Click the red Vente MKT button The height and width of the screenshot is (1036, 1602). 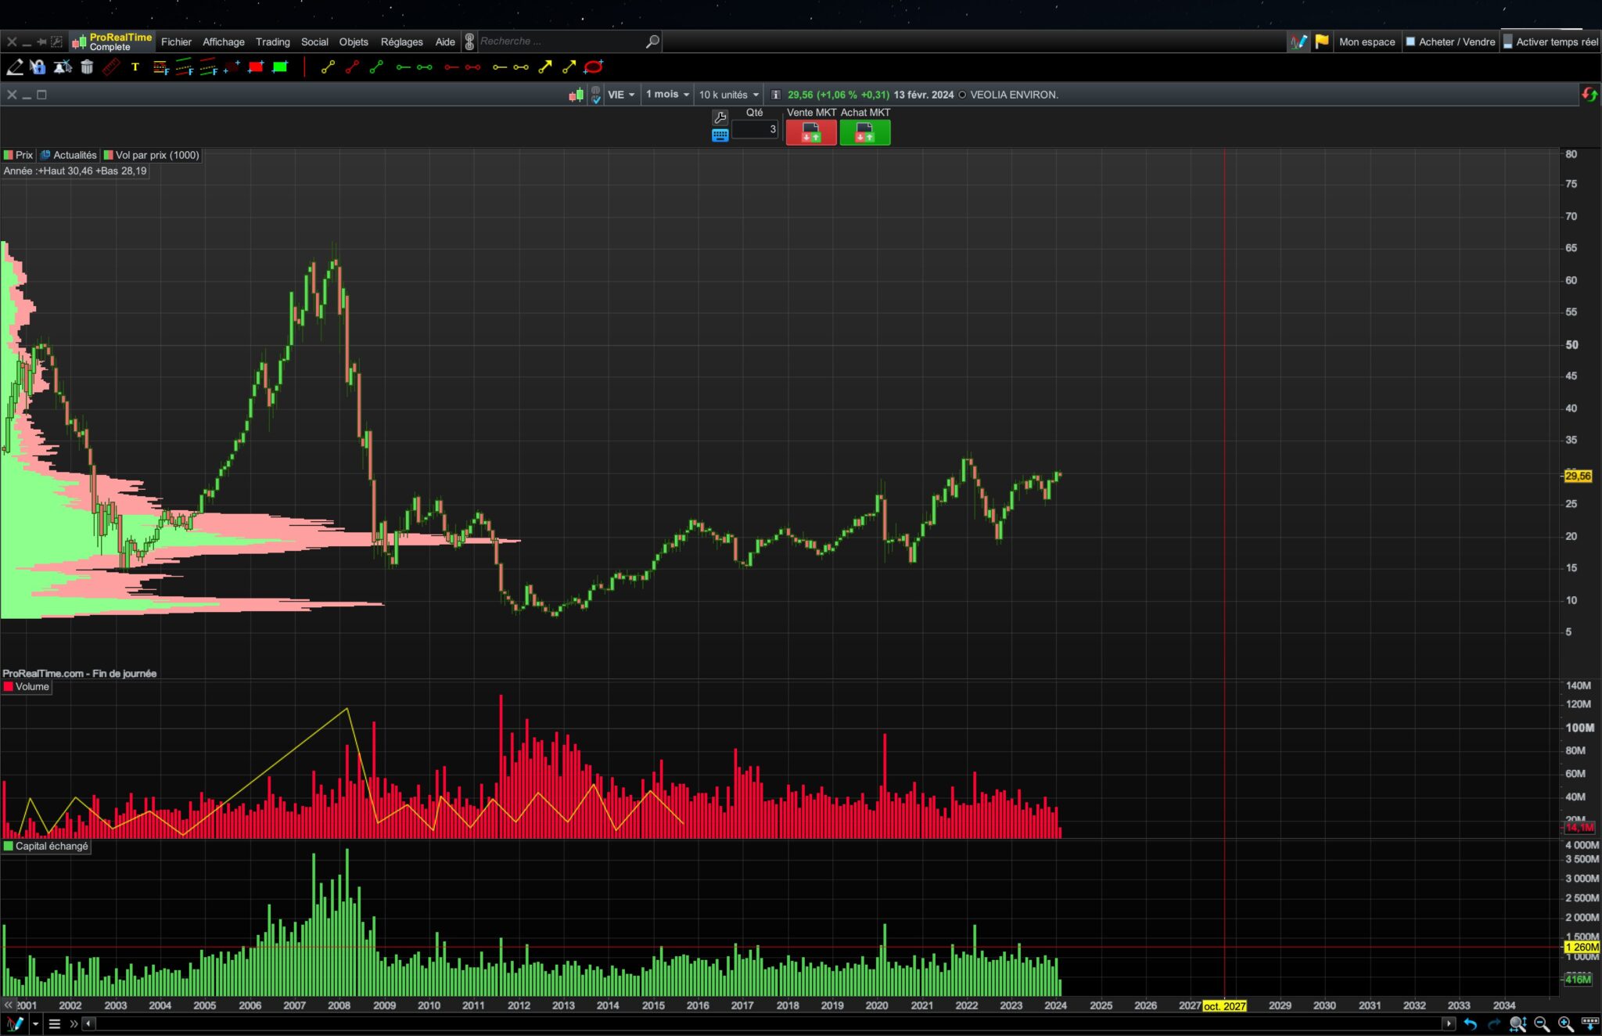pos(810,133)
